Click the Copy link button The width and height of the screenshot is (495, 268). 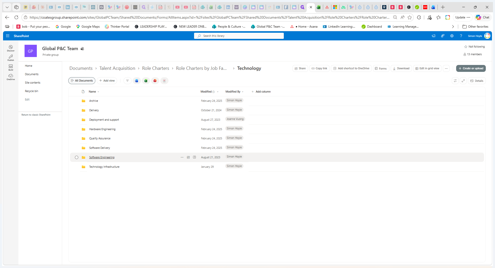click(x=319, y=68)
